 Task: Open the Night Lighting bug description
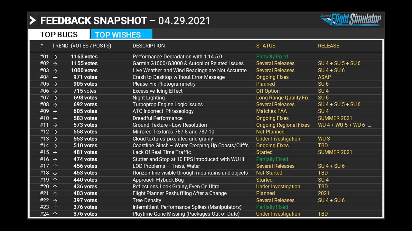148,98
